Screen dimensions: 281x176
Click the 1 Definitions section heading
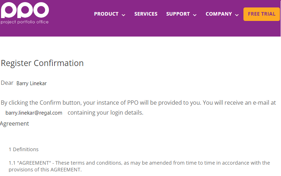(x=23, y=149)
